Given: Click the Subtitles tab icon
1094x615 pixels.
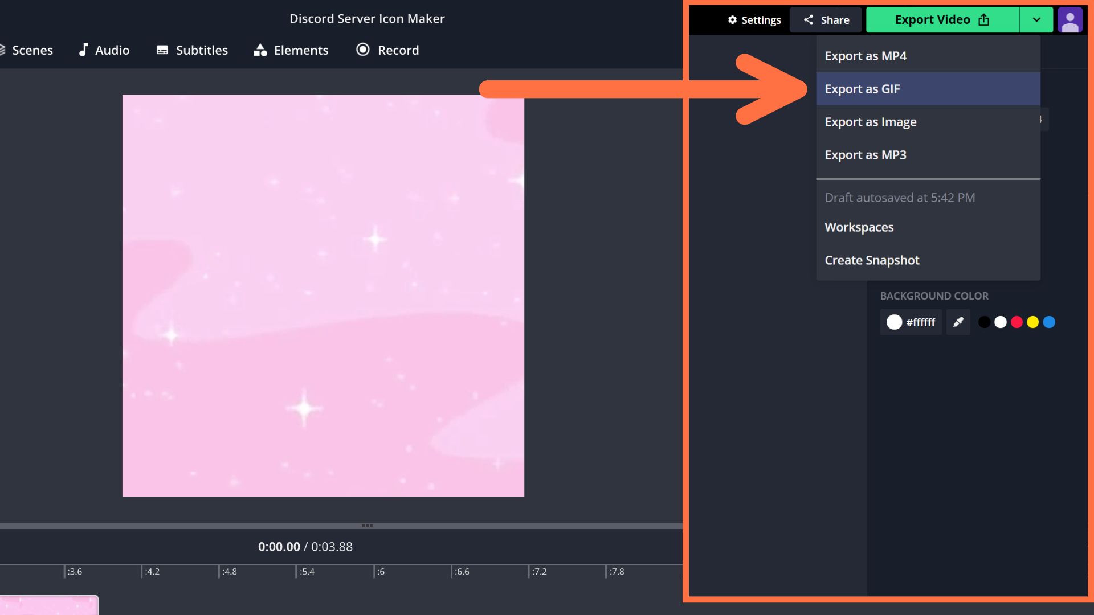Looking at the screenshot, I should tap(162, 50).
